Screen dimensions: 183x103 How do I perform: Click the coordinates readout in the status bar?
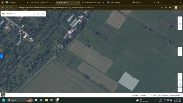139,95
